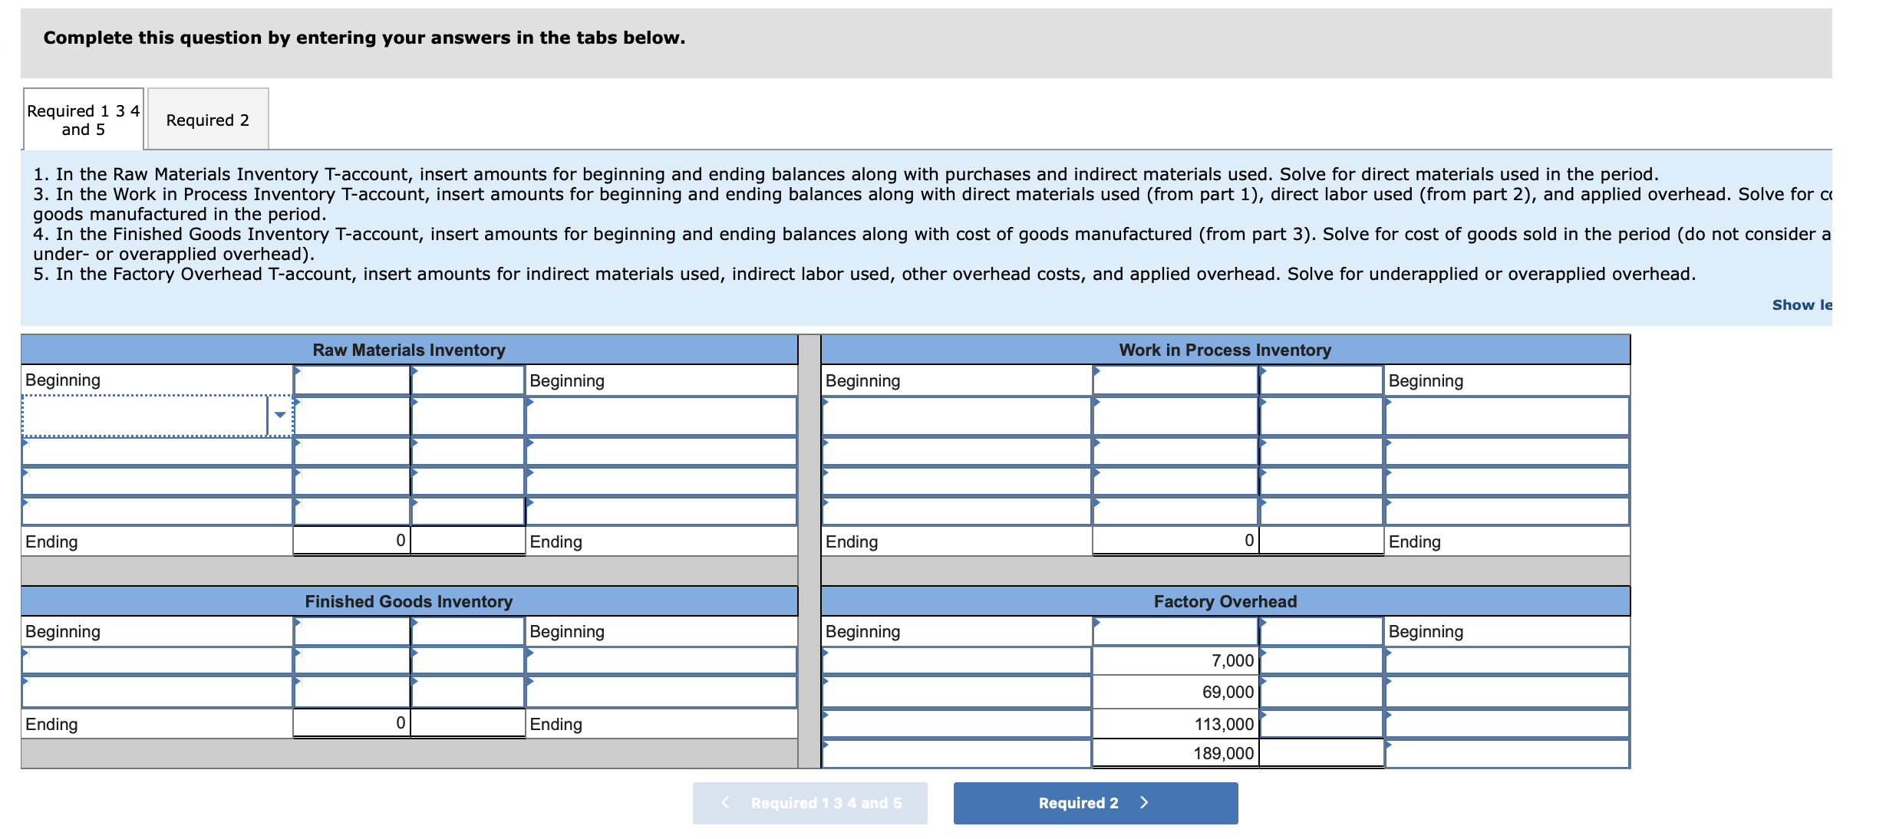The width and height of the screenshot is (1886, 839).
Task: Click the Factory Overhead 69,000 amount cell
Action: coord(1175,692)
